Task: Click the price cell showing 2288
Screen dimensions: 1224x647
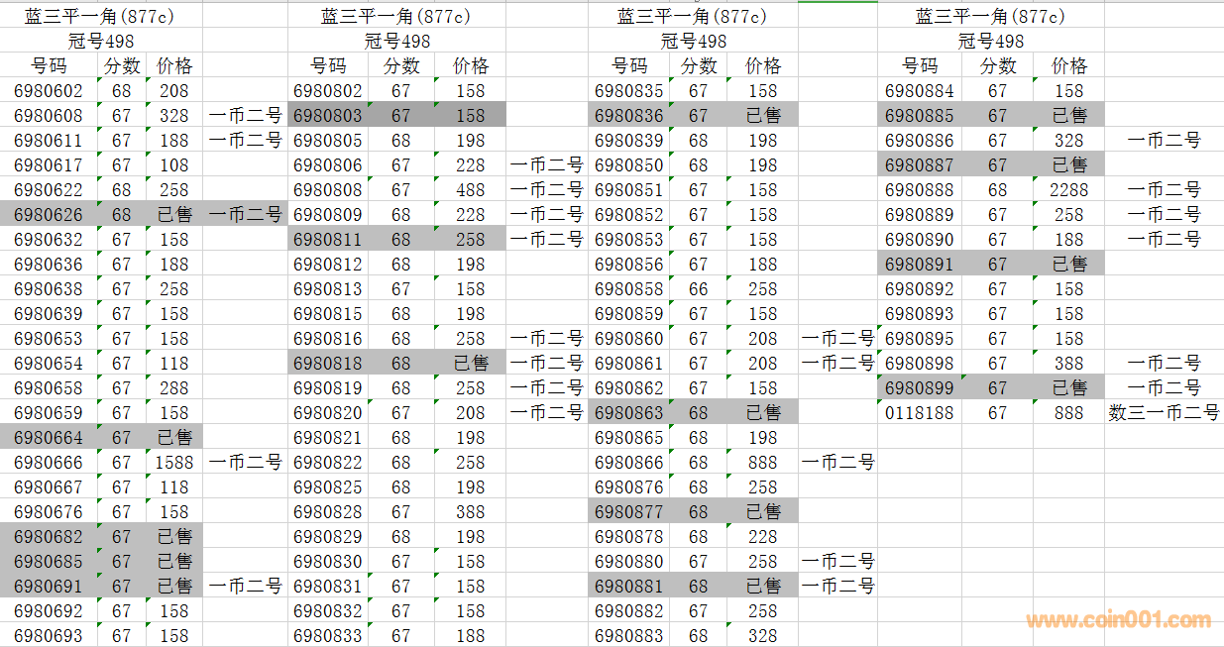Action: pyautogui.click(x=1068, y=190)
